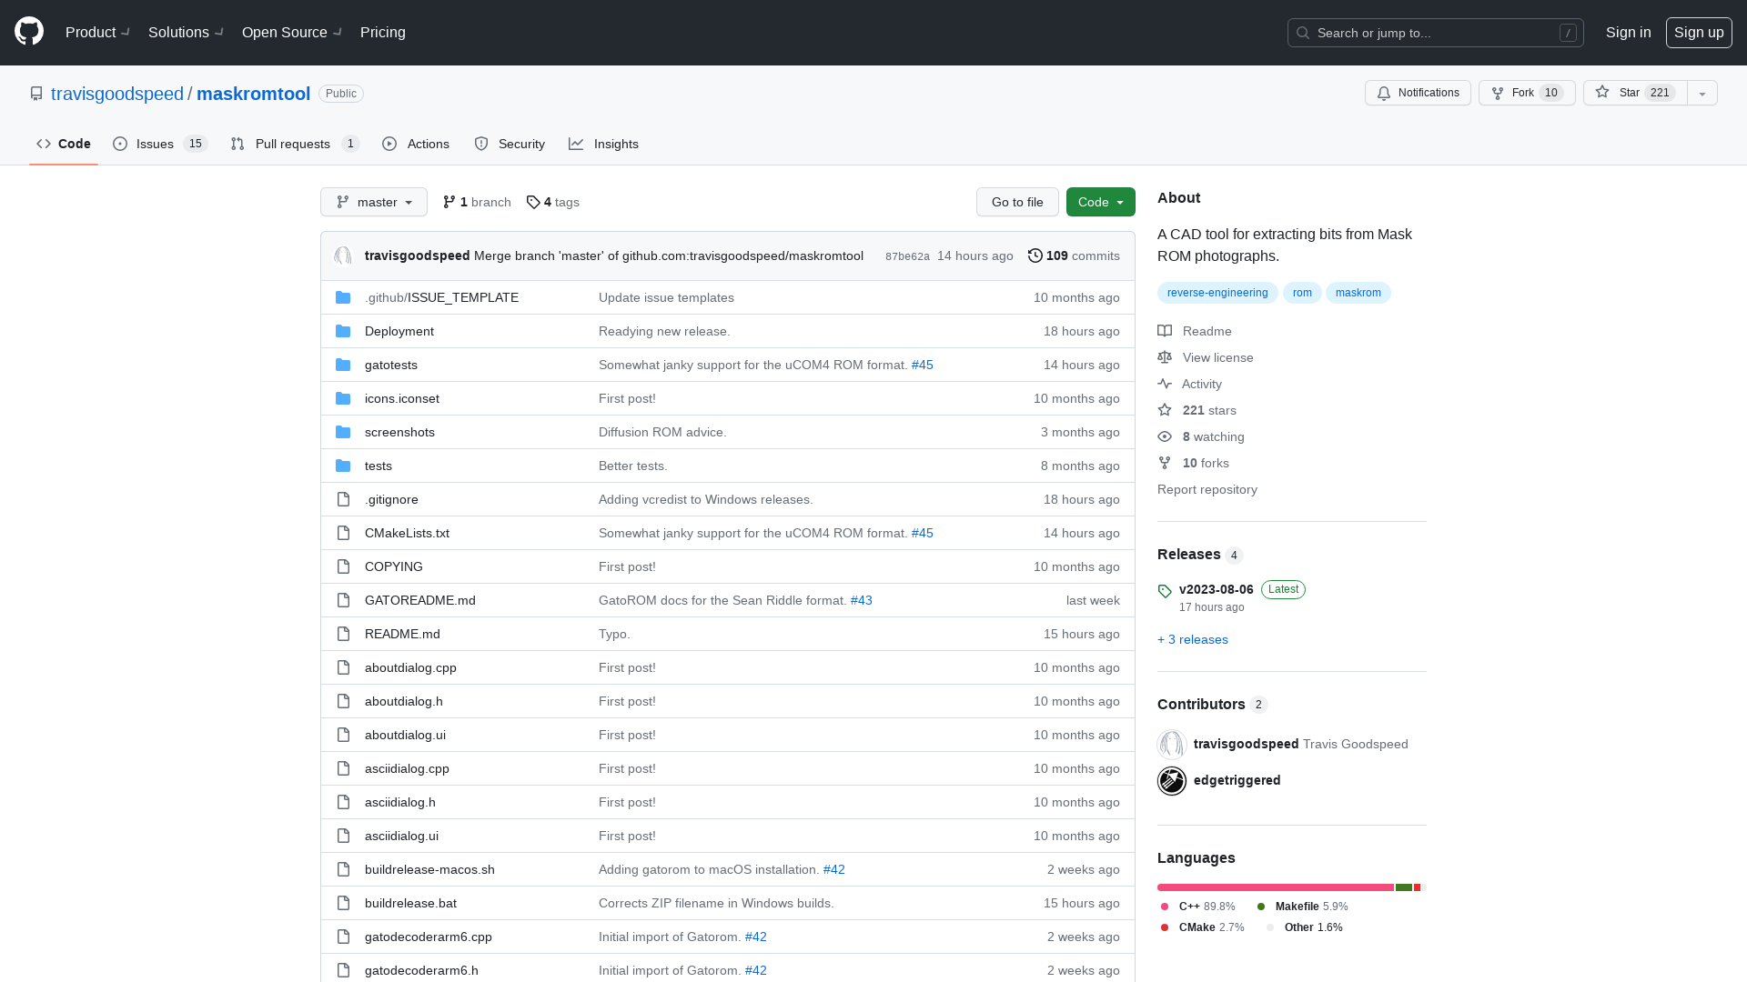Screen dimensions: 1747x982
Task: Expand the green Code dropdown button
Action: point(1101,202)
